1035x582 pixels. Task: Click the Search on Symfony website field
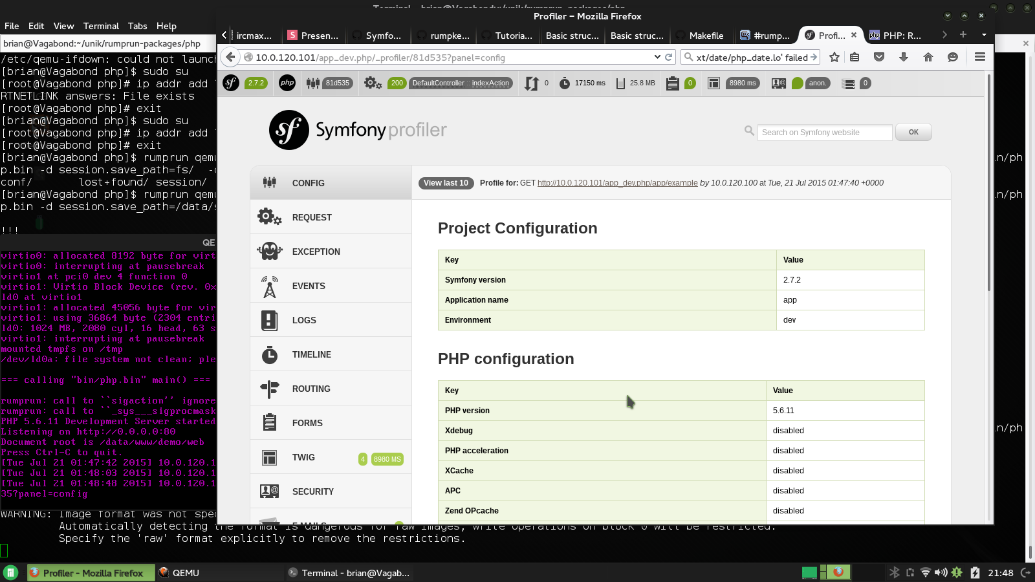tap(825, 132)
